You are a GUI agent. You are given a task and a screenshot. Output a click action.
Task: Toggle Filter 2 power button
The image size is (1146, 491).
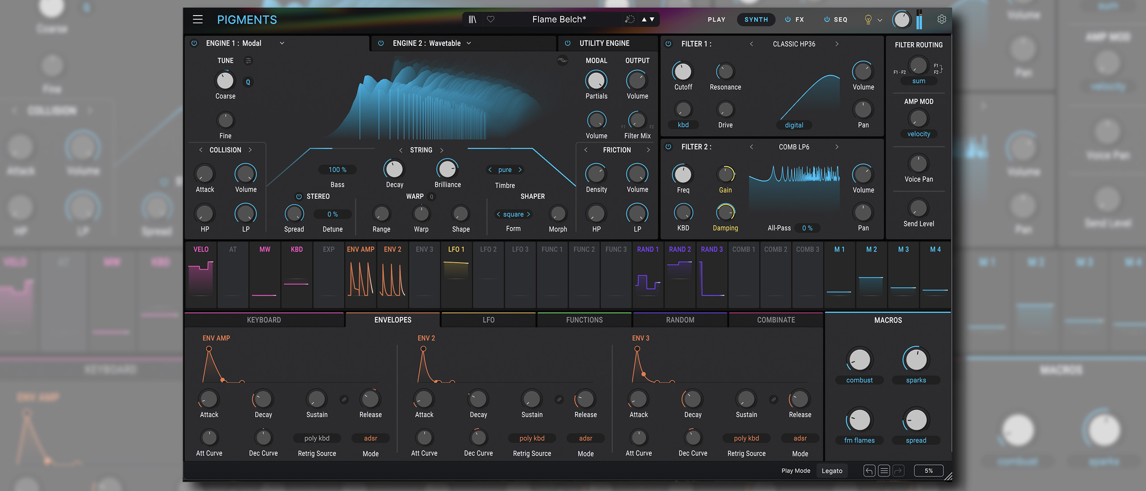(669, 146)
